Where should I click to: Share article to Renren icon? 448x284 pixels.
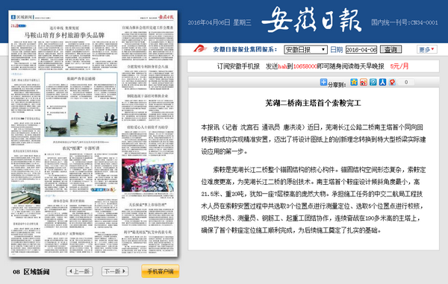click(382, 83)
